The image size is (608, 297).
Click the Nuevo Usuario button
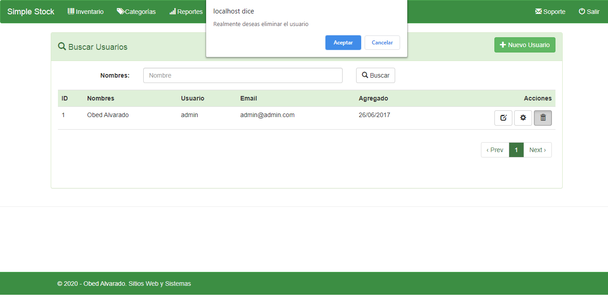pos(525,45)
